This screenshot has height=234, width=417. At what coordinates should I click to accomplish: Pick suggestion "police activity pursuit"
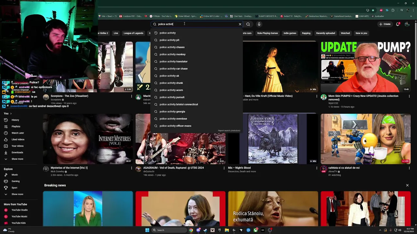coord(197,97)
